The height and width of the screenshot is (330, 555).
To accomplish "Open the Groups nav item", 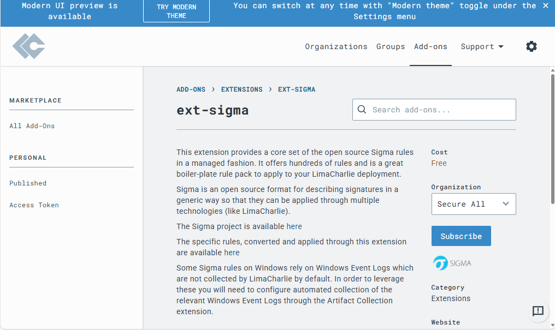I will pos(391,47).
